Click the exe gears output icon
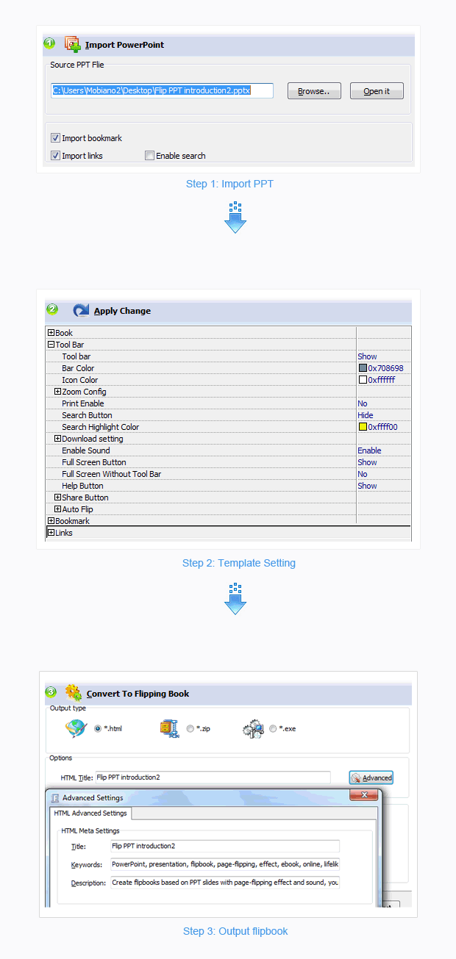The image size is (456, 959). point(253,728)
